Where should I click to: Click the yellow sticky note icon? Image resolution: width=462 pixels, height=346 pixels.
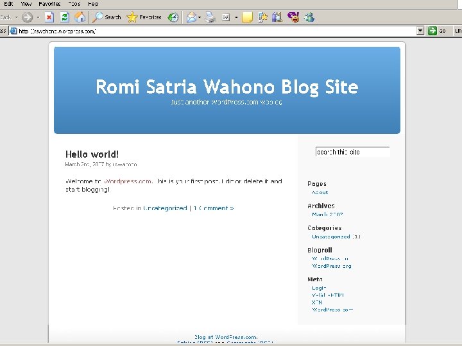pos(247,17)
